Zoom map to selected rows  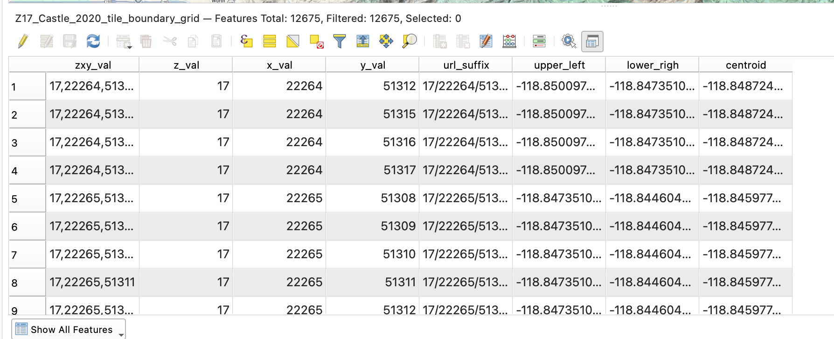click(x=410, y=42)
